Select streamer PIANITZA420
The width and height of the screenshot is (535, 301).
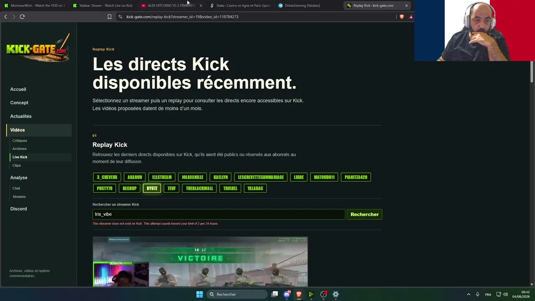pos(356,177)
